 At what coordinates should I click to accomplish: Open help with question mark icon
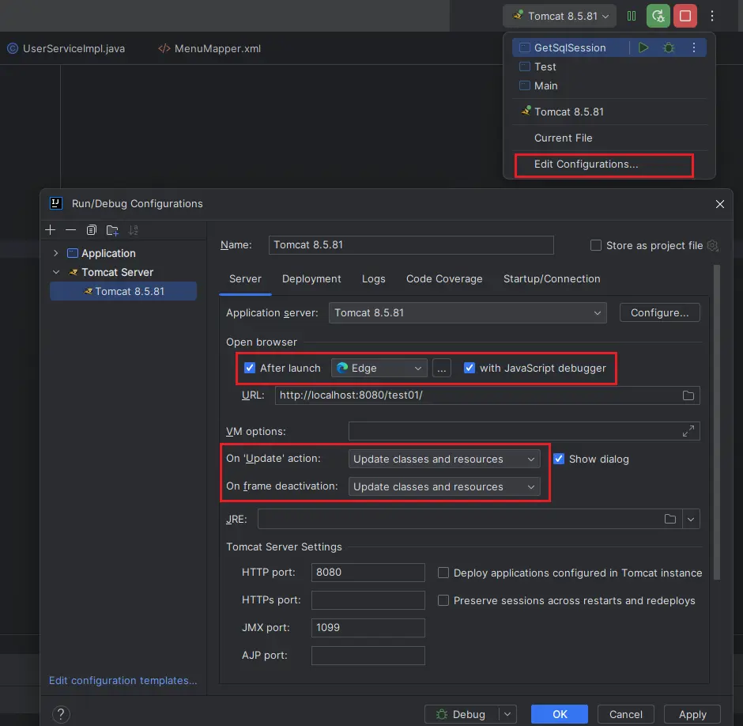pyautogui.click(x=61, y=714)
